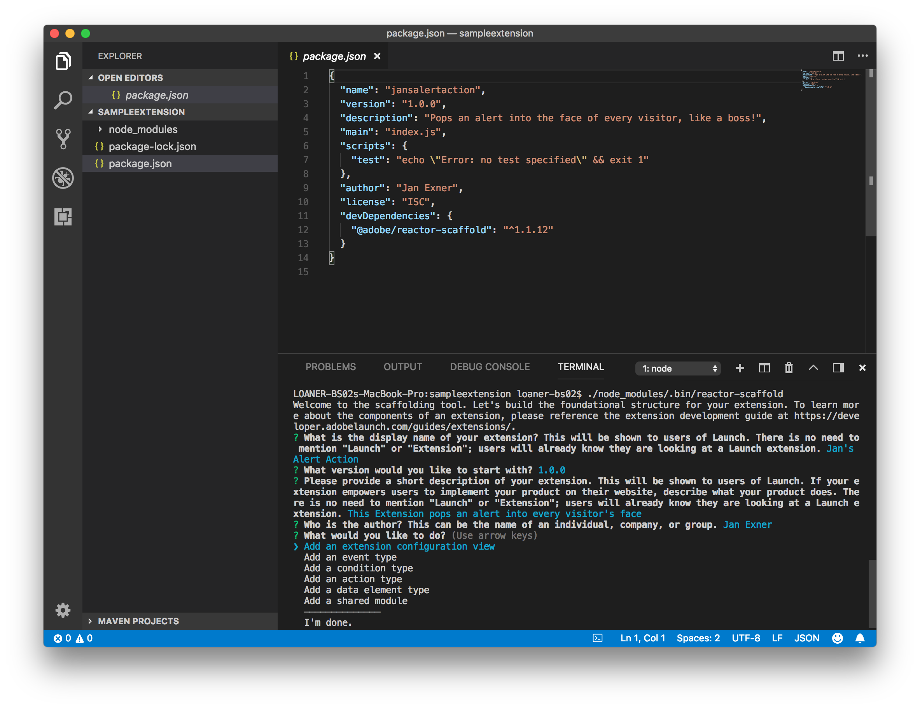Toggle the Explorer view icon
This screenshot has height=709, width=920.
tap(63, 61)
